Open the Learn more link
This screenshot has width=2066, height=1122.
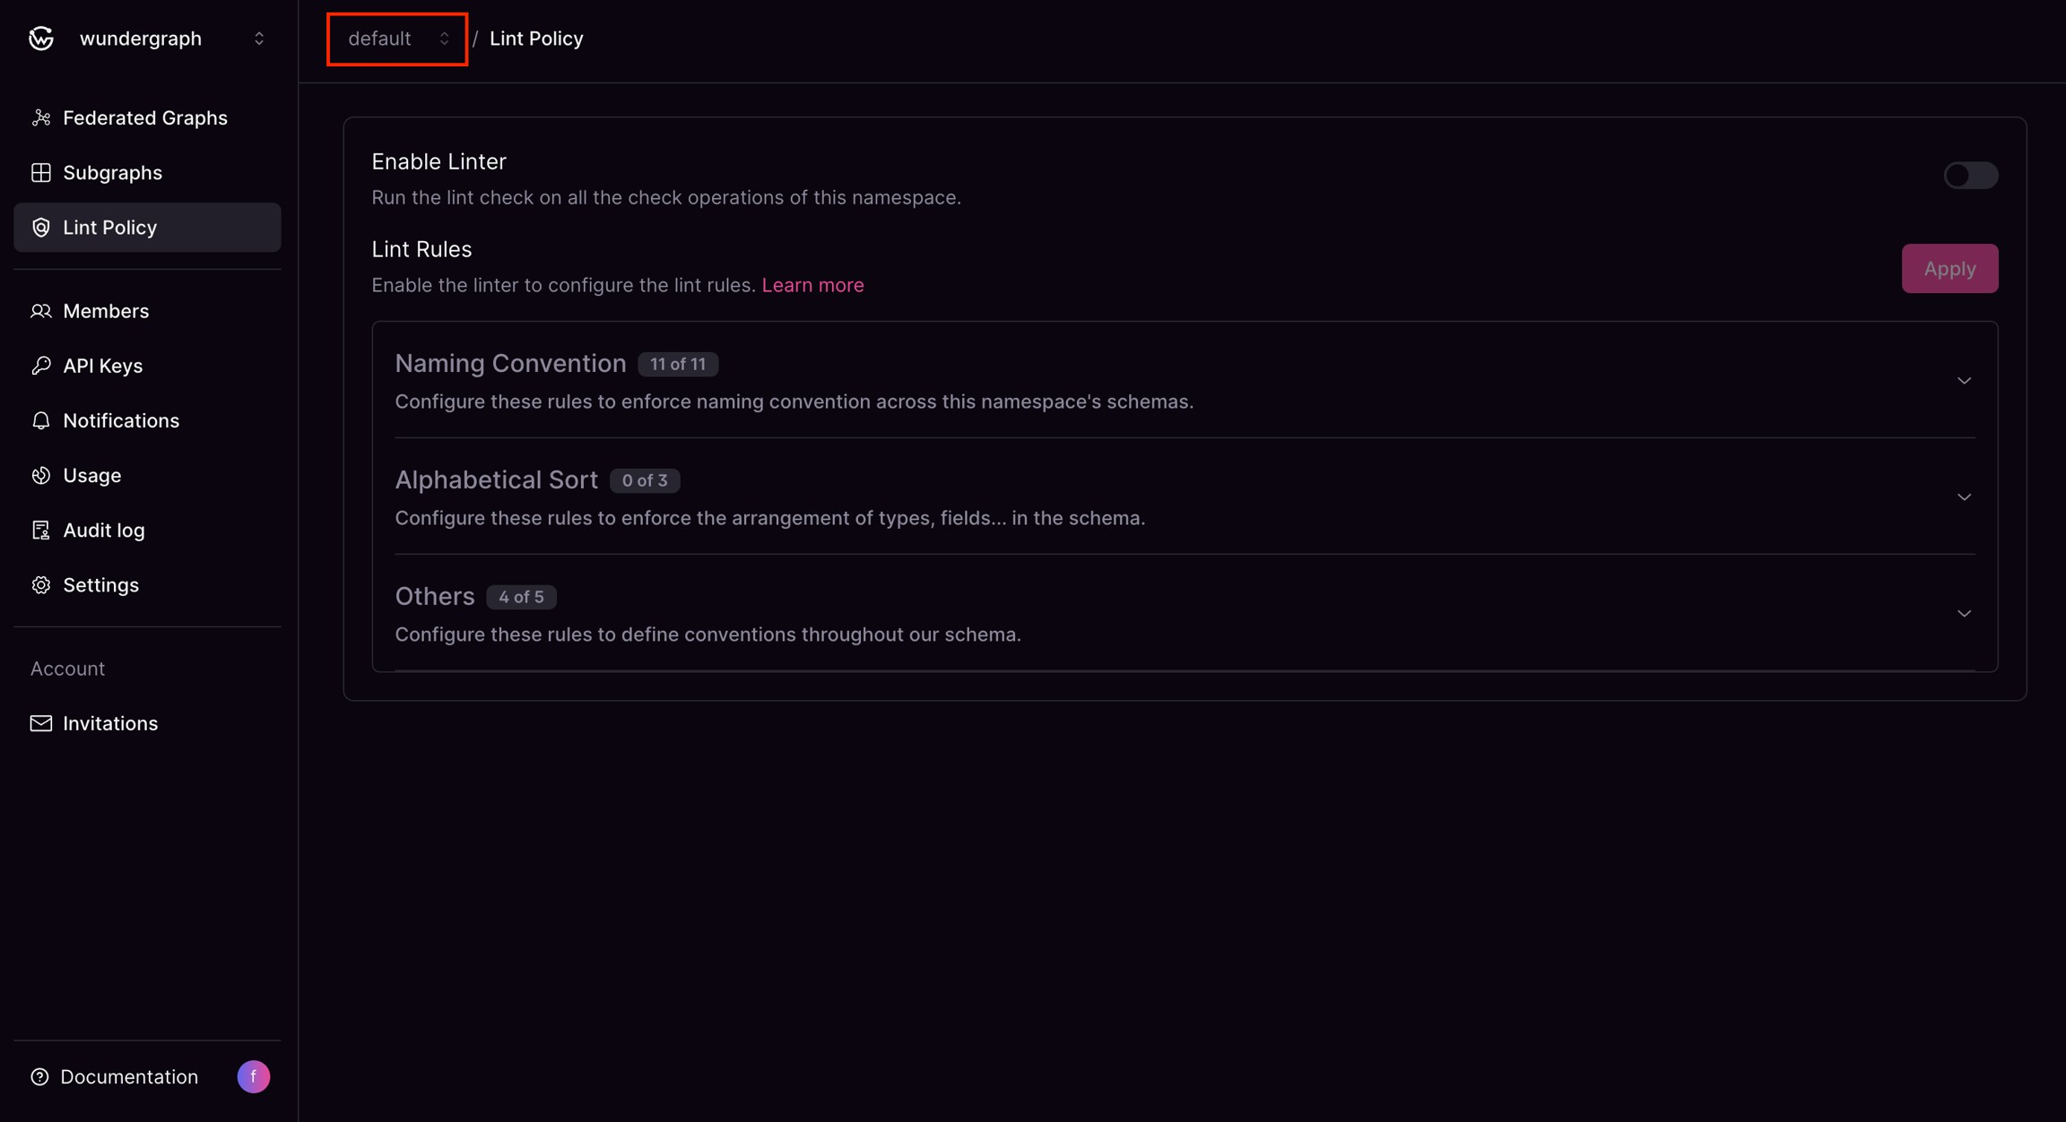tap(812, 284)
